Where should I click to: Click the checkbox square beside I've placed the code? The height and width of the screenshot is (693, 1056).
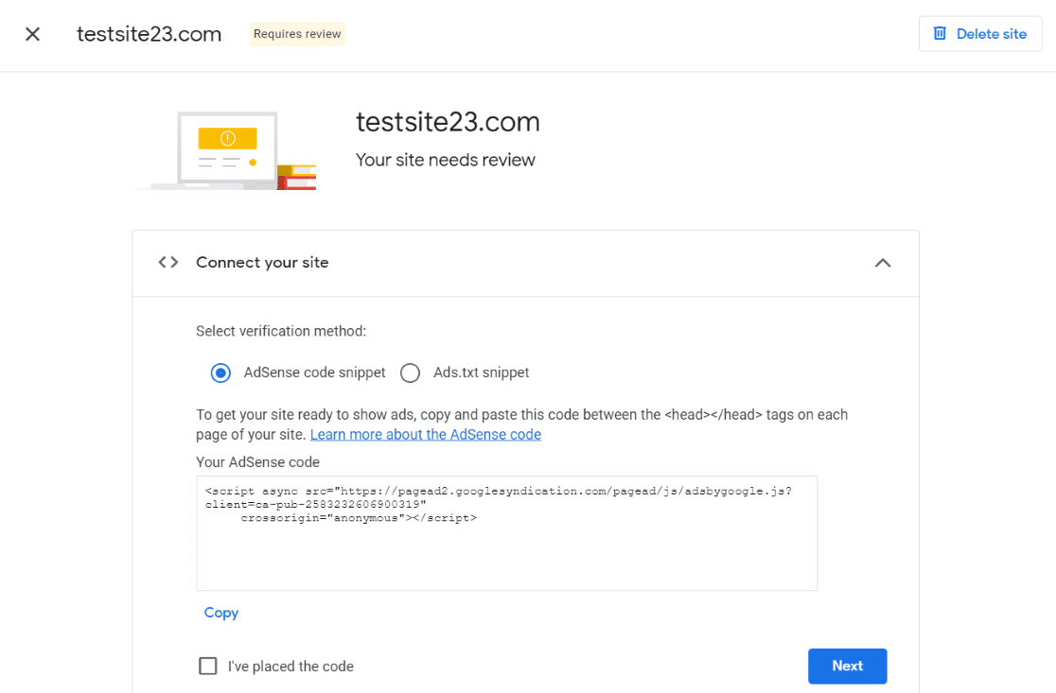[x=207, y=666]
